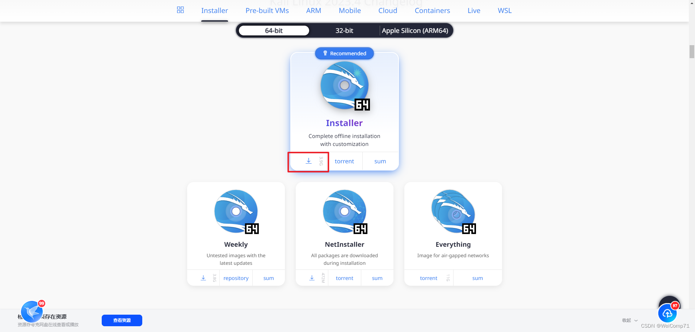Download the NetInstaller image
Viewport: 695px width, 332px height.
pos(312,278)
